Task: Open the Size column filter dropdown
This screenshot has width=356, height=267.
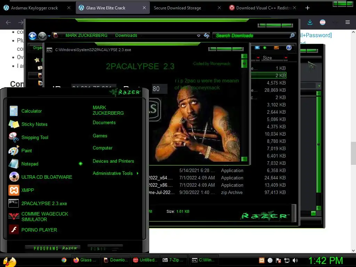Action: (286, 58)
